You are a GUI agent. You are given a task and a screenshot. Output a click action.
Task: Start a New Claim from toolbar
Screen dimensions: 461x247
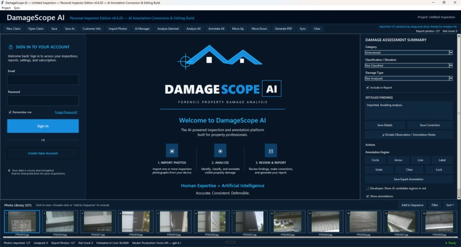click(14, 29)
